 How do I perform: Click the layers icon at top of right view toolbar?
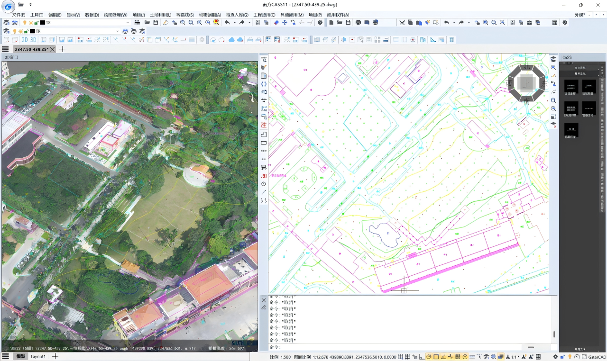tap(553, 59)
